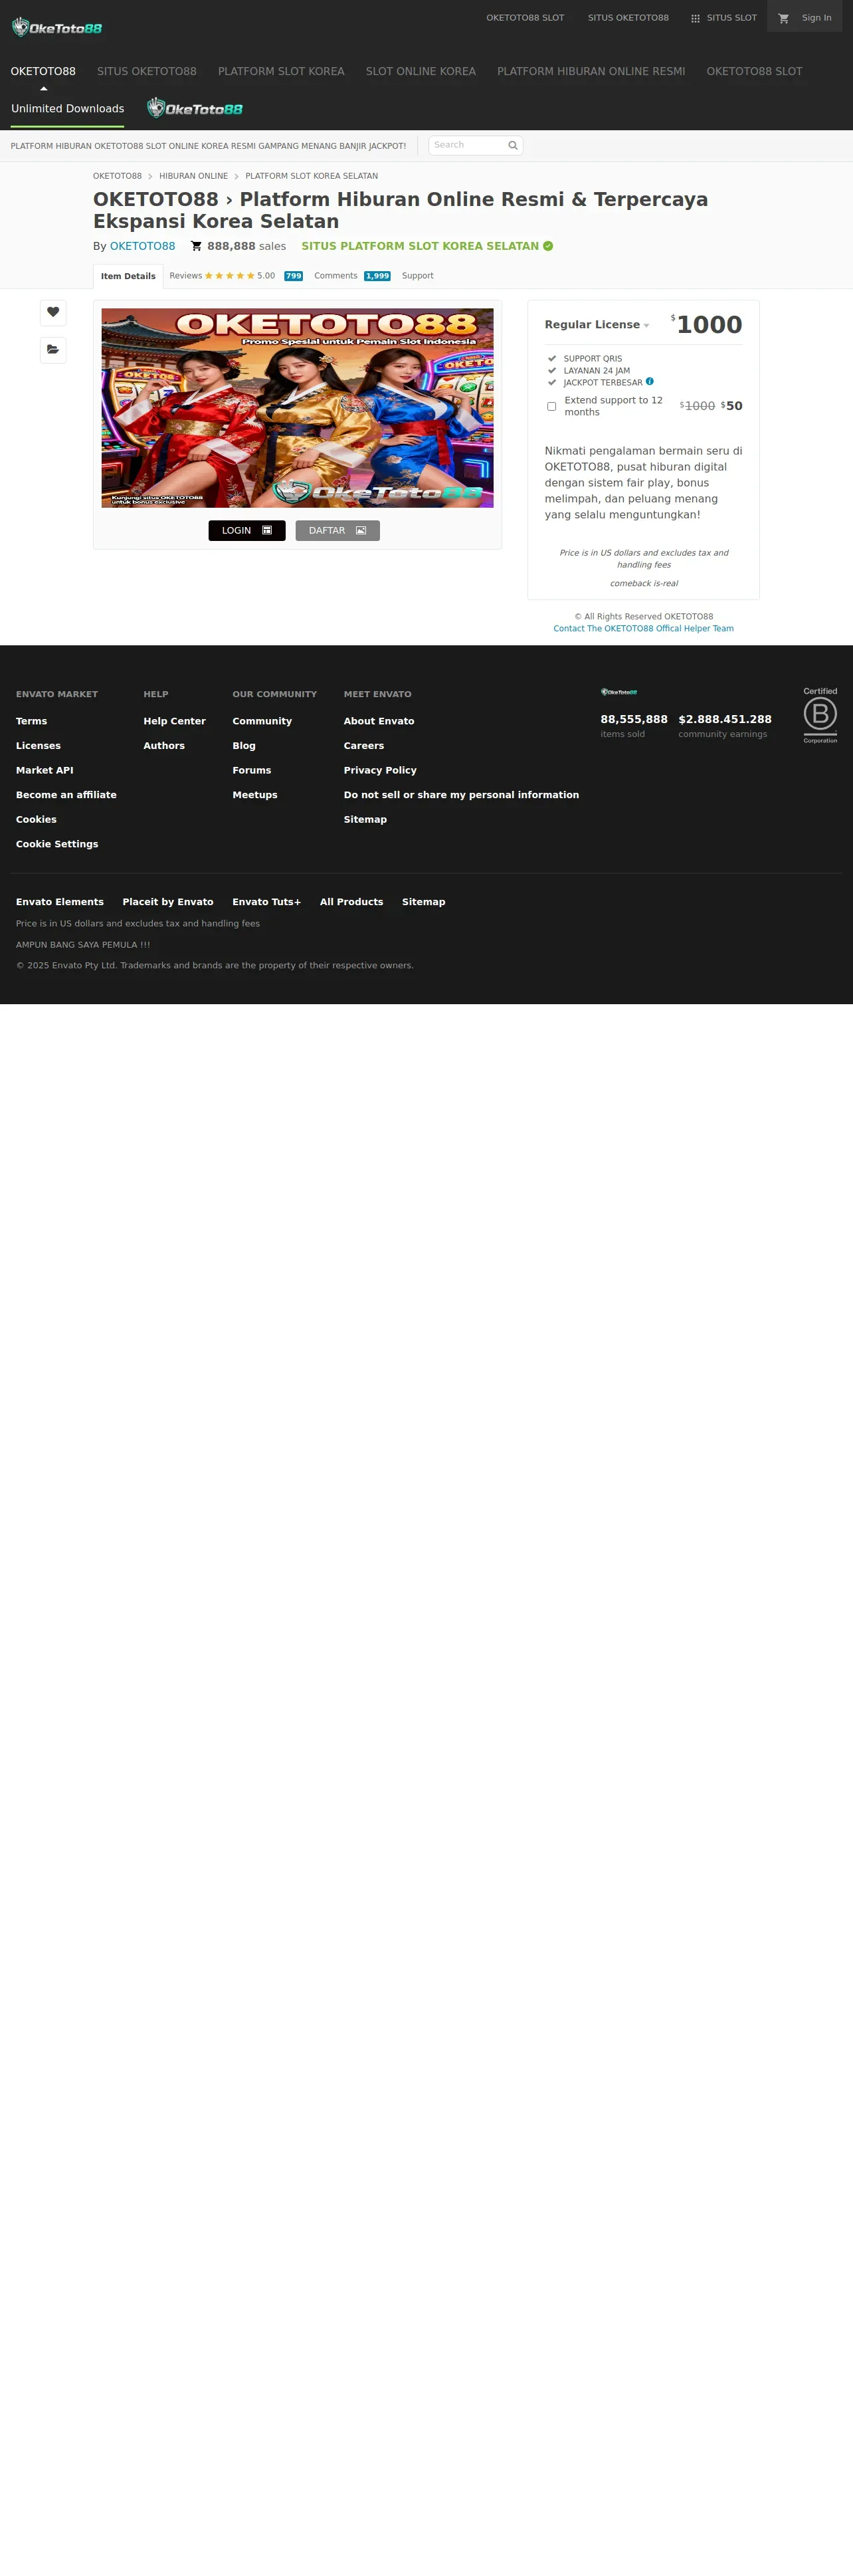
Task: Click the cart icon next to sales count
Action: (x=197, y=247)
